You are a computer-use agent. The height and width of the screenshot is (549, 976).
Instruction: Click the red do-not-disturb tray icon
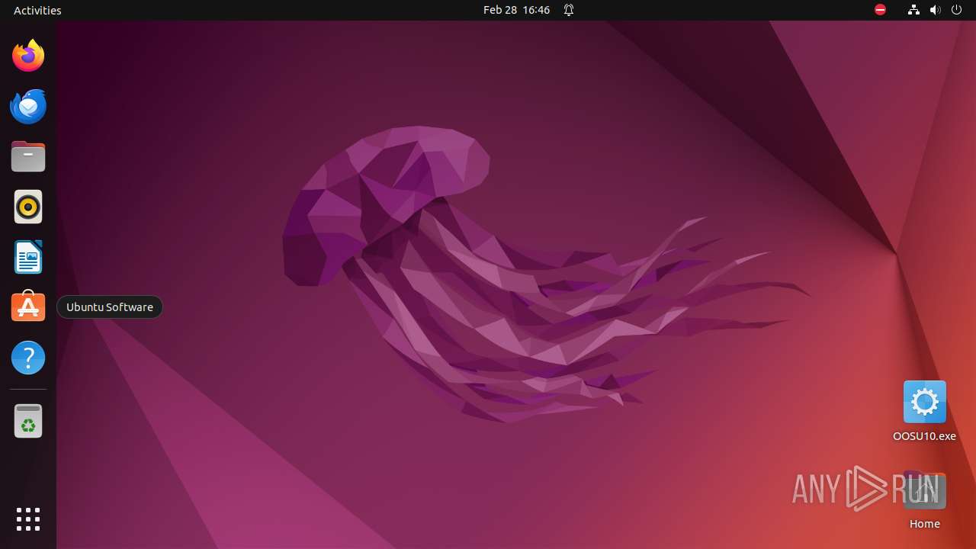tap(880, 10)
